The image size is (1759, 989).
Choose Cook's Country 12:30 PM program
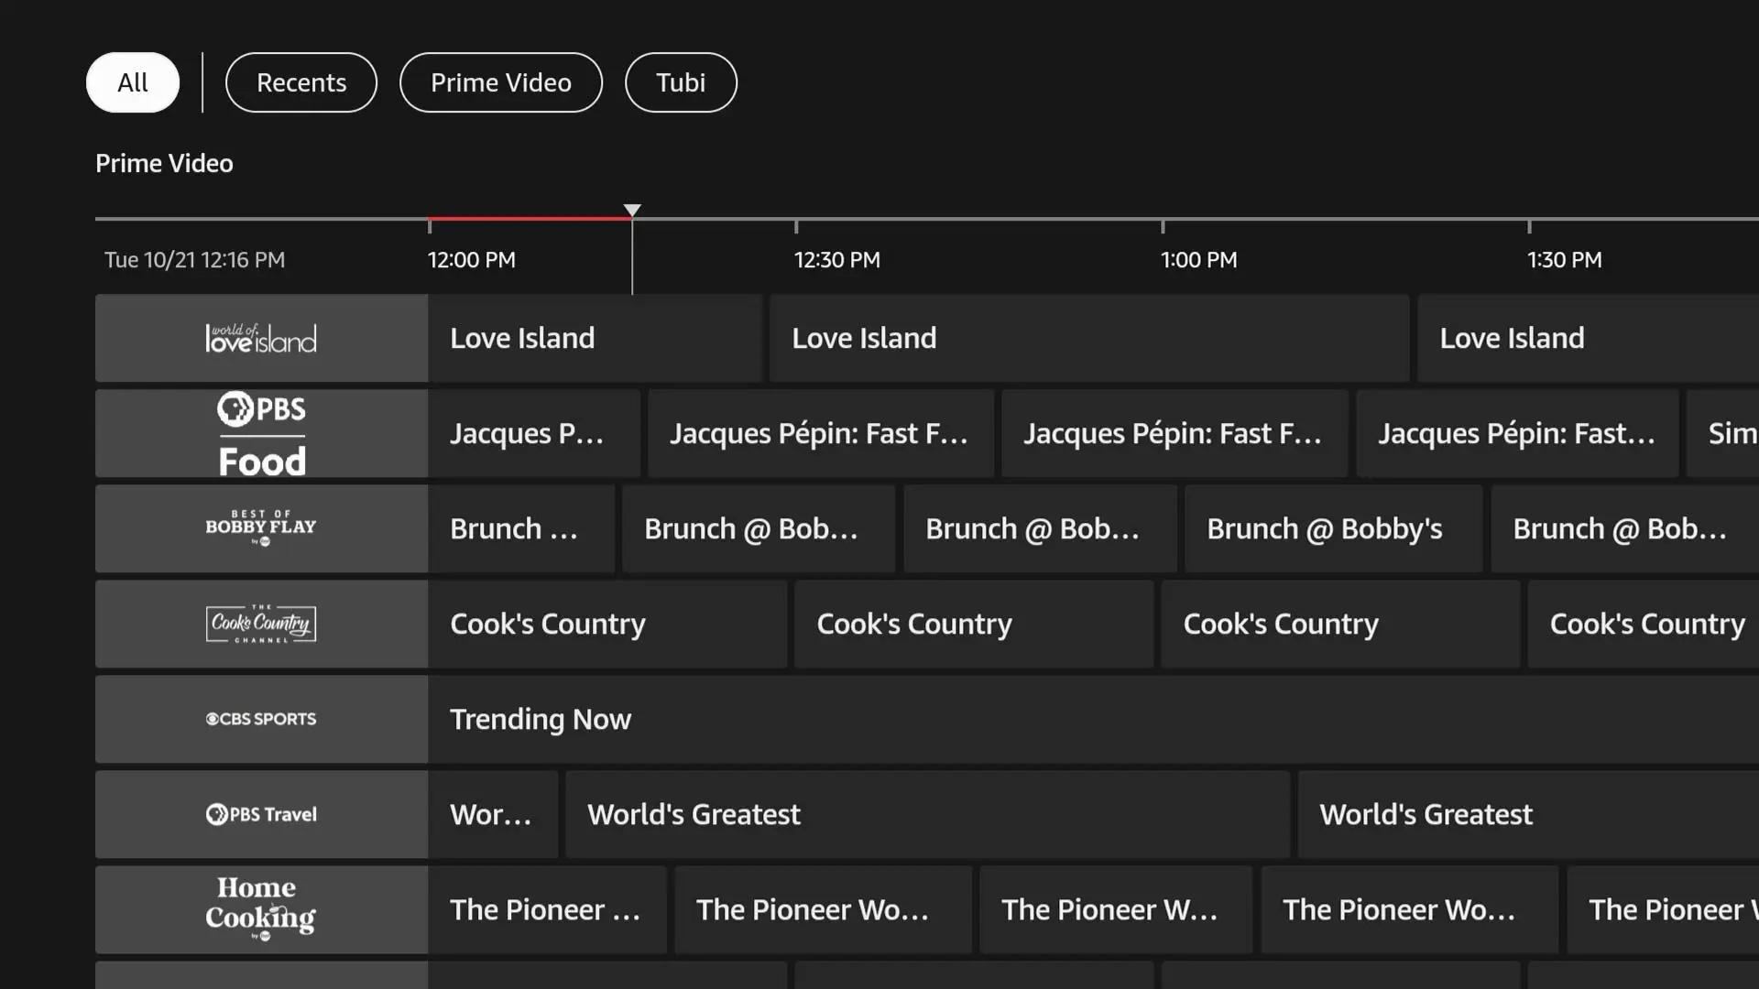click(x=974, y=624)
